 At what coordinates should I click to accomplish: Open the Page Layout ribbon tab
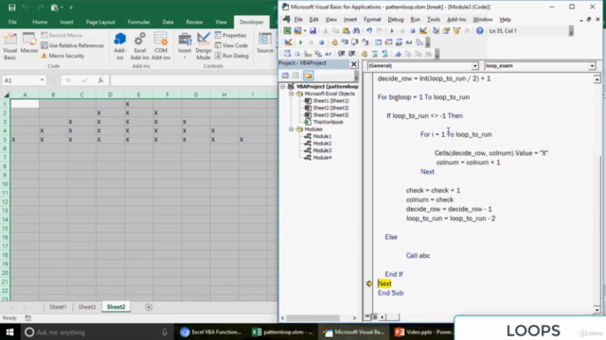click(100, 23)
